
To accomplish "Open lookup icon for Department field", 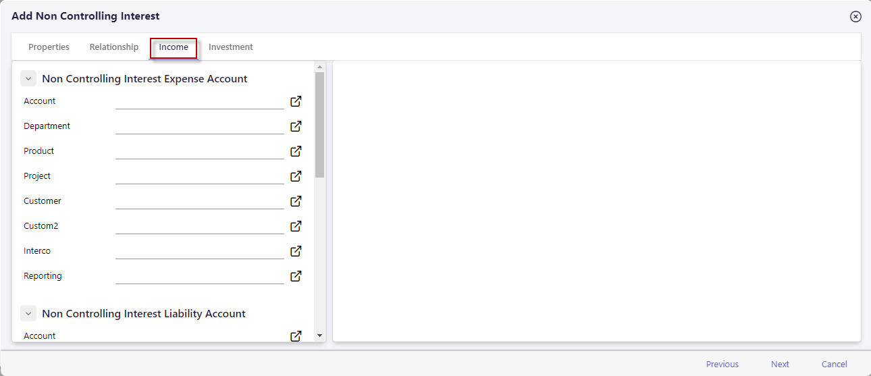I will 296,126.
